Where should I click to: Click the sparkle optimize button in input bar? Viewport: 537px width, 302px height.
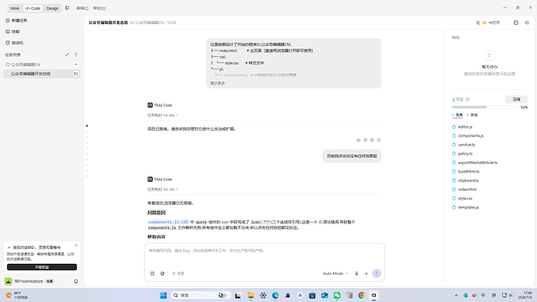[x=178, y=273]
